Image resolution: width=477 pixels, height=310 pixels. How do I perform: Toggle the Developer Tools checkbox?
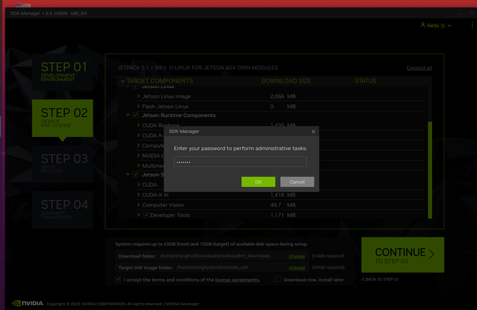146,215
